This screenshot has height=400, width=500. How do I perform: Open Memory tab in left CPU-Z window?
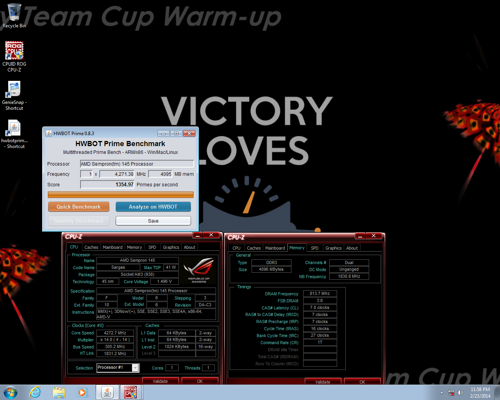point(134,247)
